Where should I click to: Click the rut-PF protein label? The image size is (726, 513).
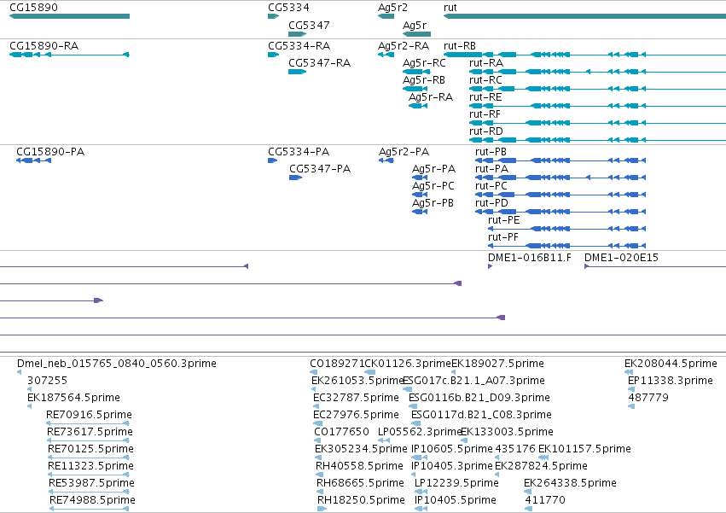503,238
